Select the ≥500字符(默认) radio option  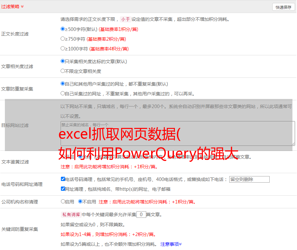[63, 29]
